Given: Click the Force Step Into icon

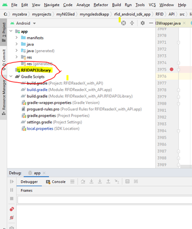Looking at the screenshot, I should point(100,181).
